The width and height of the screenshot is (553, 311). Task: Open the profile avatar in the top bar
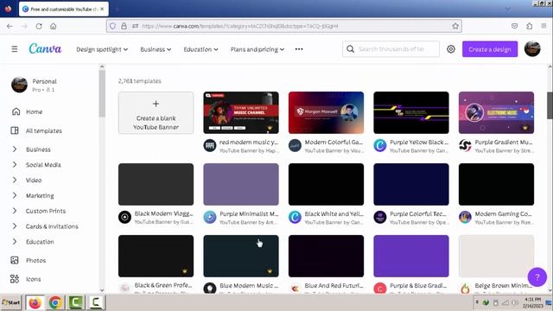point(532,49)
